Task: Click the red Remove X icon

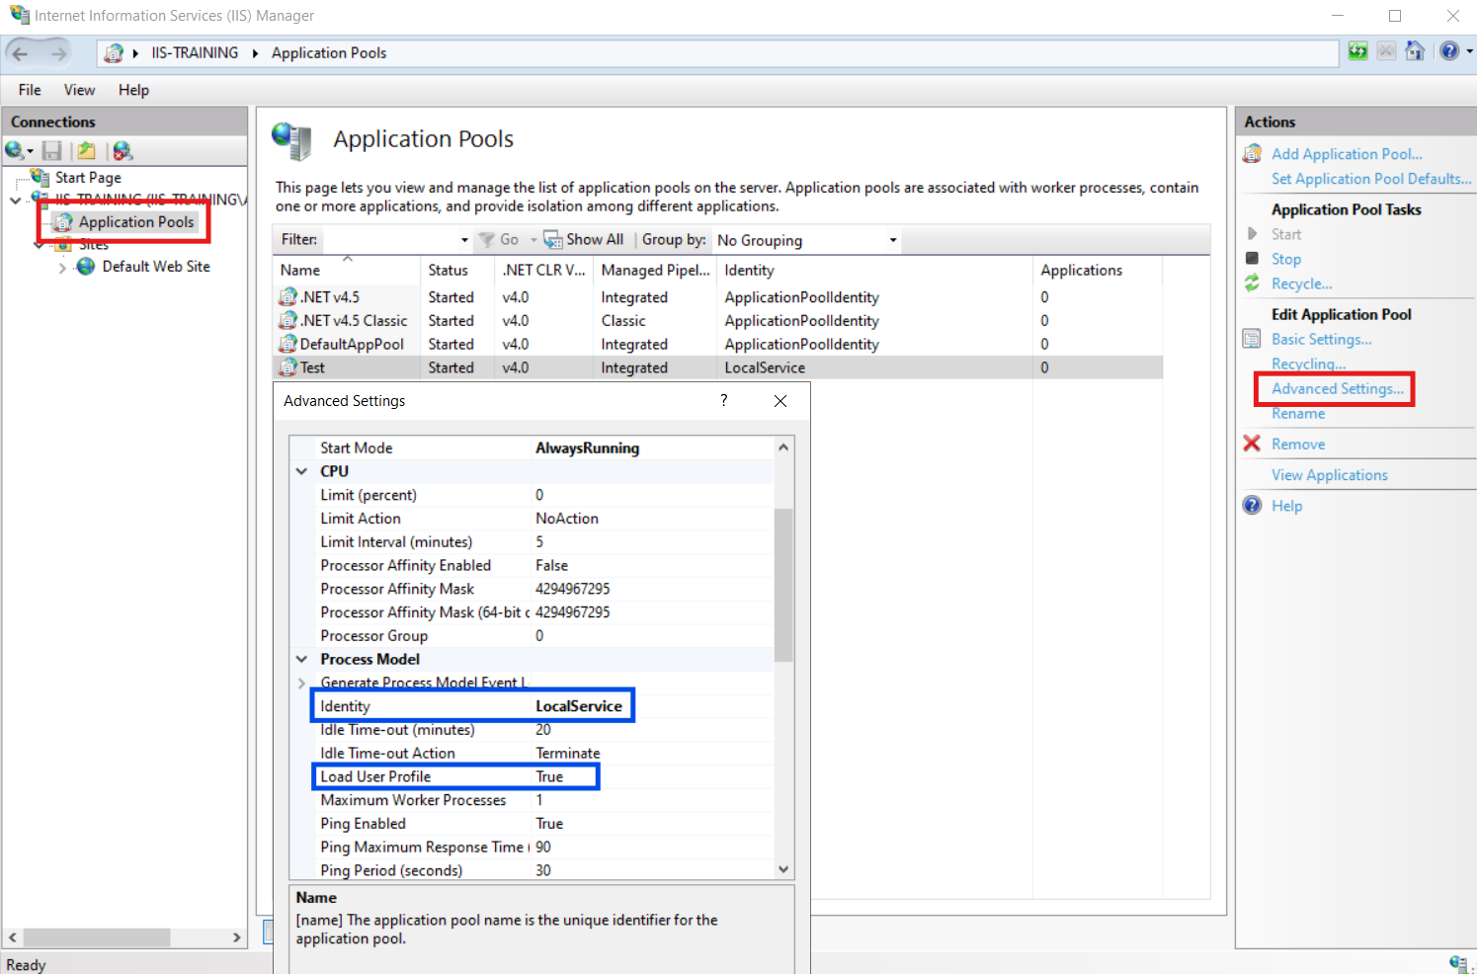Action: pos(1252,444)
